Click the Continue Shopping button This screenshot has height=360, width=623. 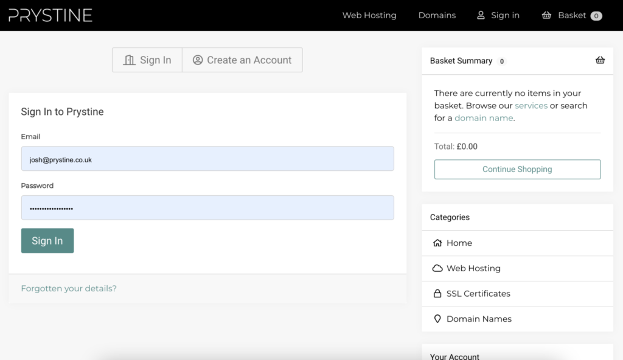517,169
